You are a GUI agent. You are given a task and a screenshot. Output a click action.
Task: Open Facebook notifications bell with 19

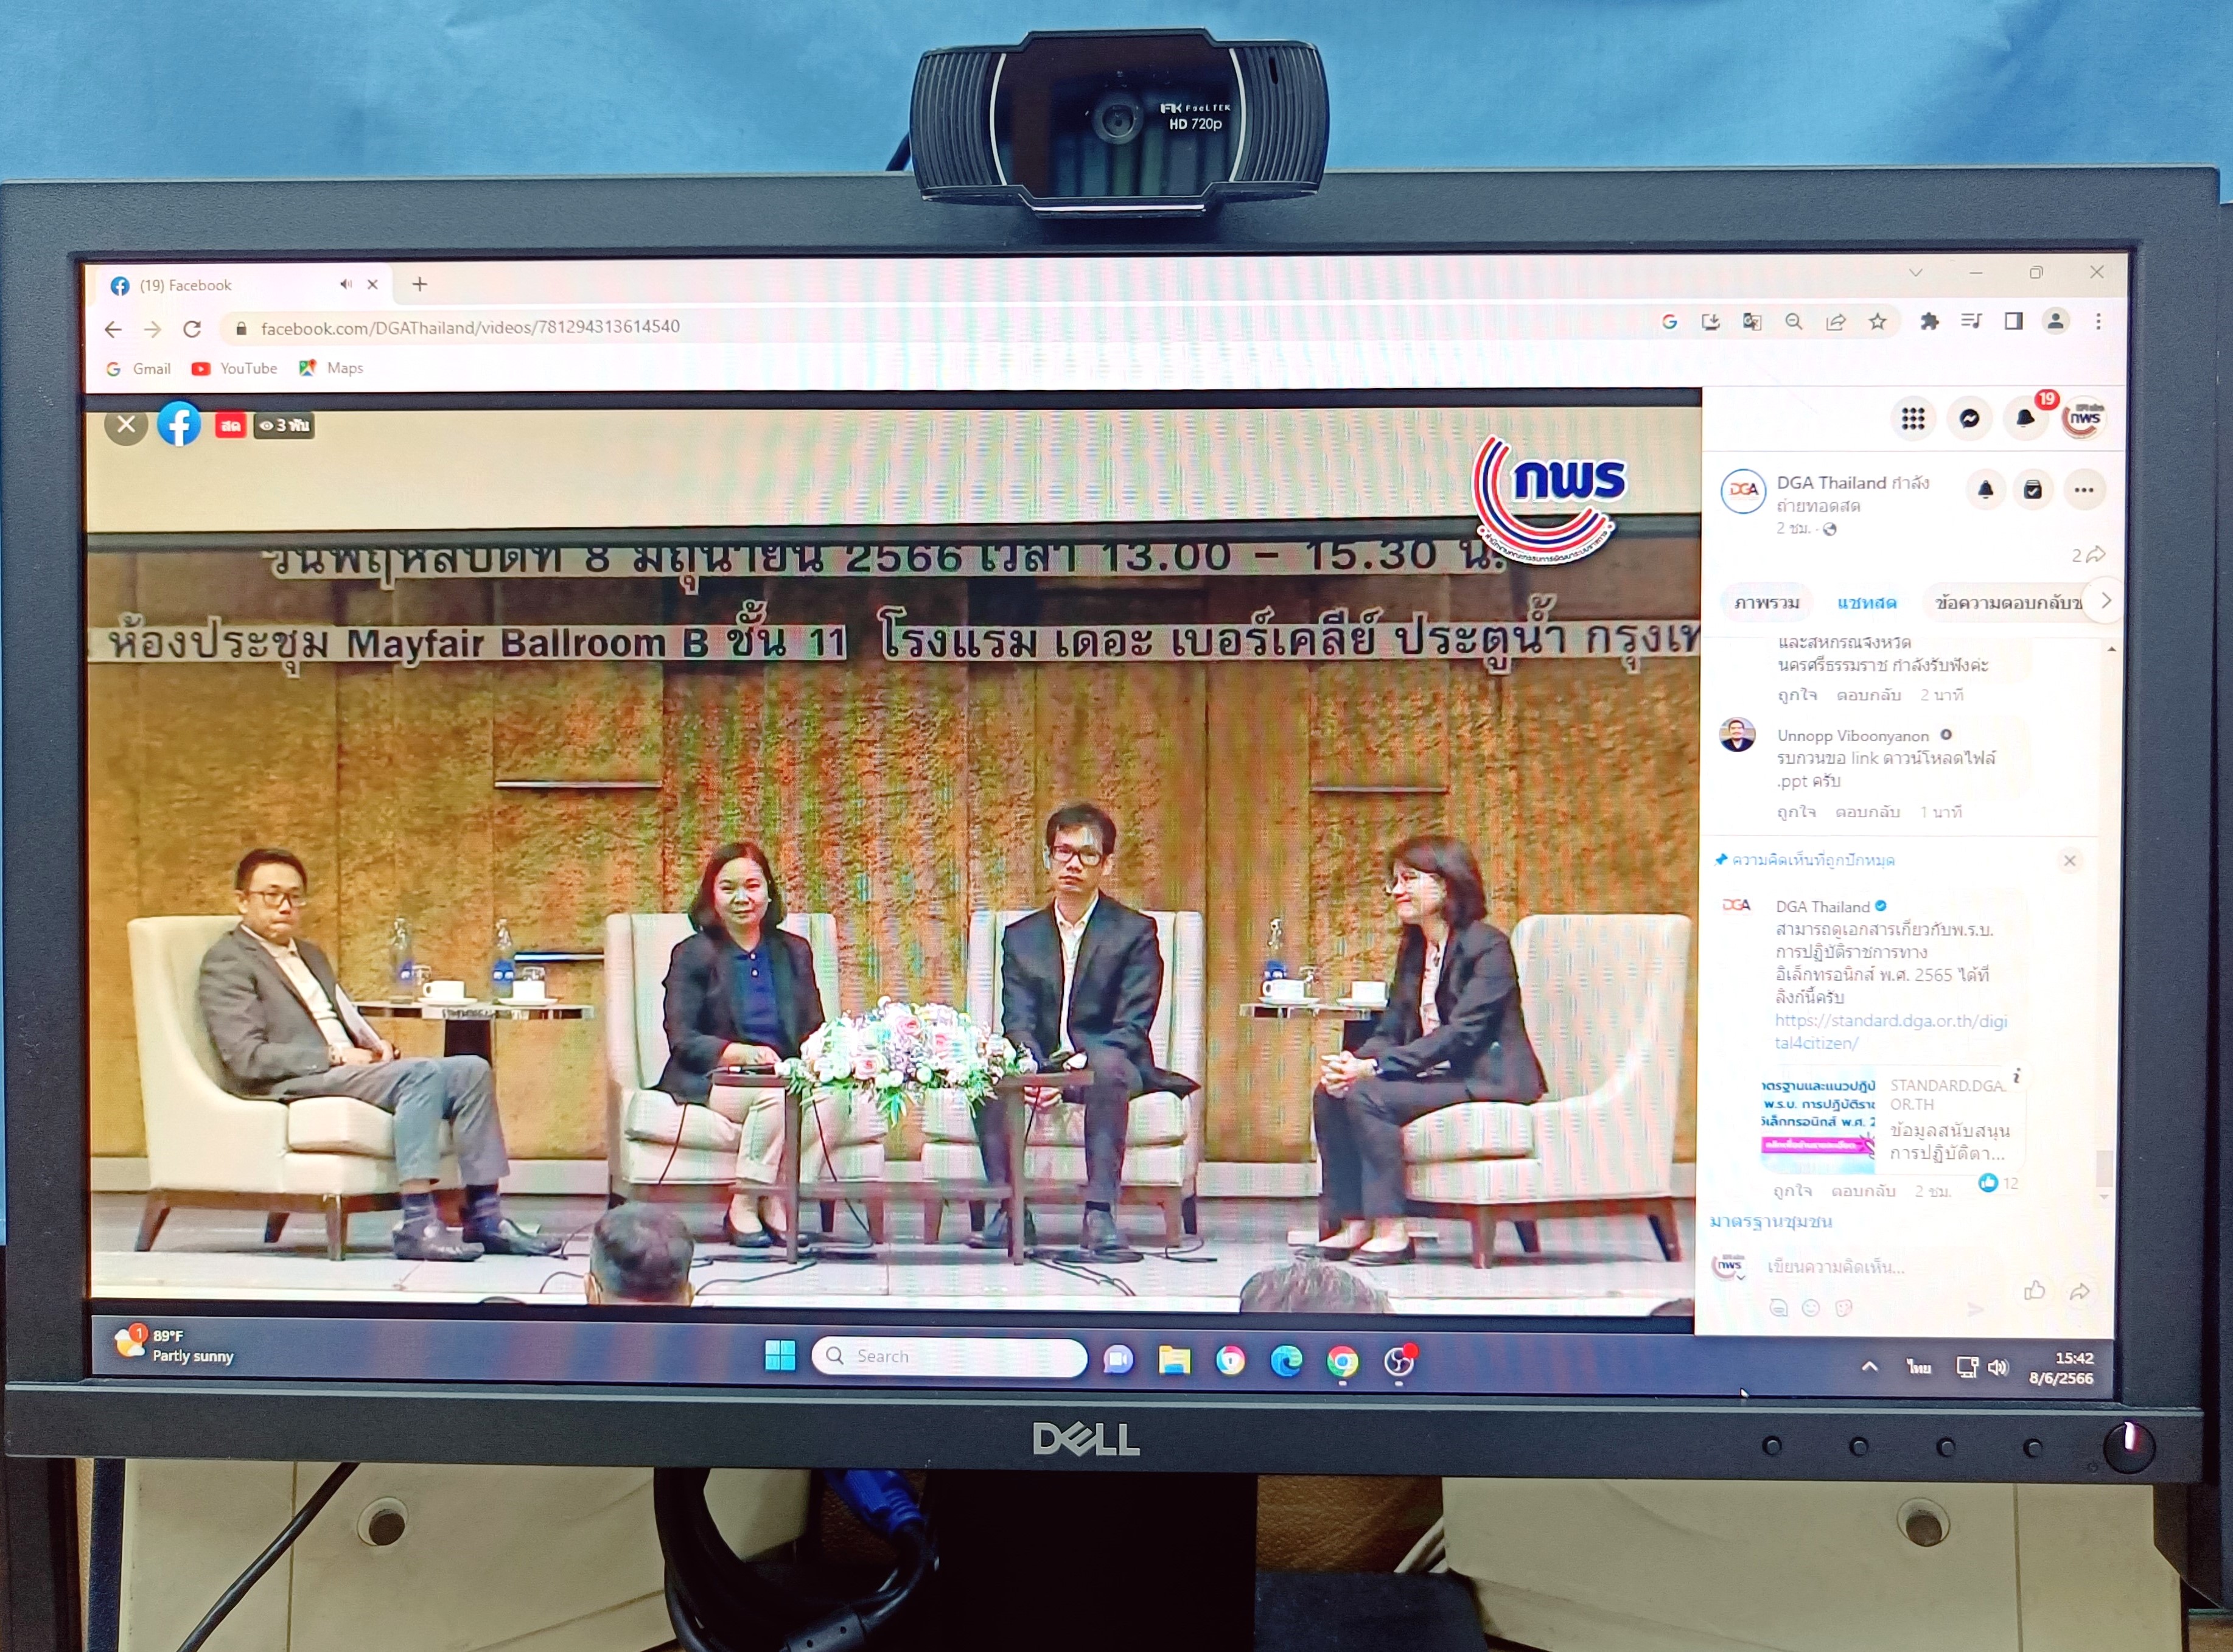click(x=2026, y=418)
